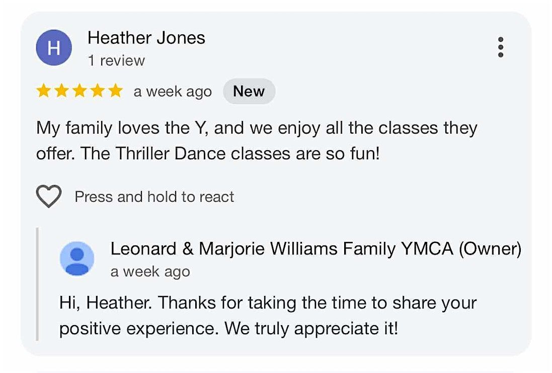Click the "My family loves the Y" review sentence
This screenshot has height=373, width=552.
[257, 128]
